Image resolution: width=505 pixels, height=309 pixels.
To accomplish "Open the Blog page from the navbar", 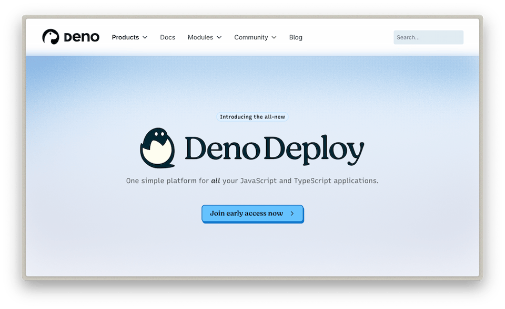I will tap(296, 37).
